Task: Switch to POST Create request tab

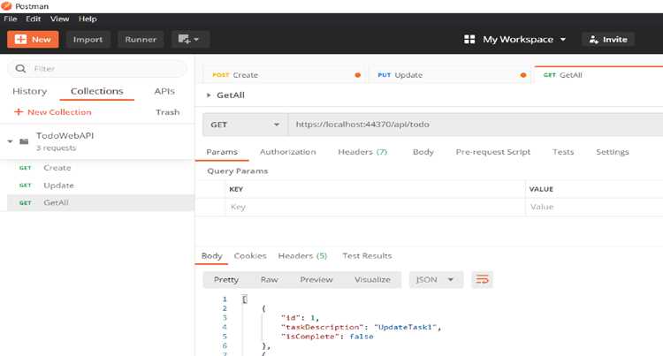Action: pos(286,75)
